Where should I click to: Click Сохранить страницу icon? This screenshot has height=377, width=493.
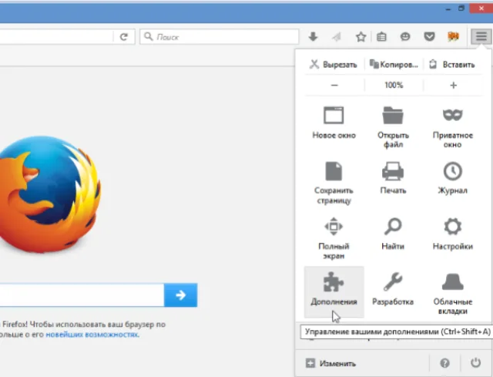tap(334, 171)
